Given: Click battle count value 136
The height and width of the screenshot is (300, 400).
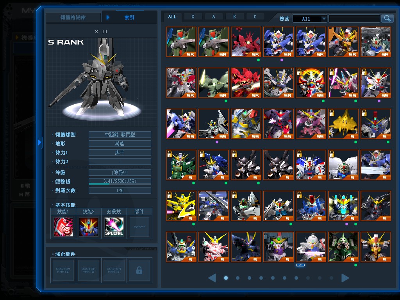Looking at the screenshot, I should coord(120,190).
